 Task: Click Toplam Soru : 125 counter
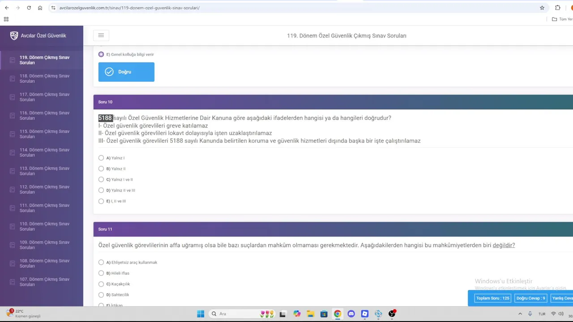click(492, 298)
